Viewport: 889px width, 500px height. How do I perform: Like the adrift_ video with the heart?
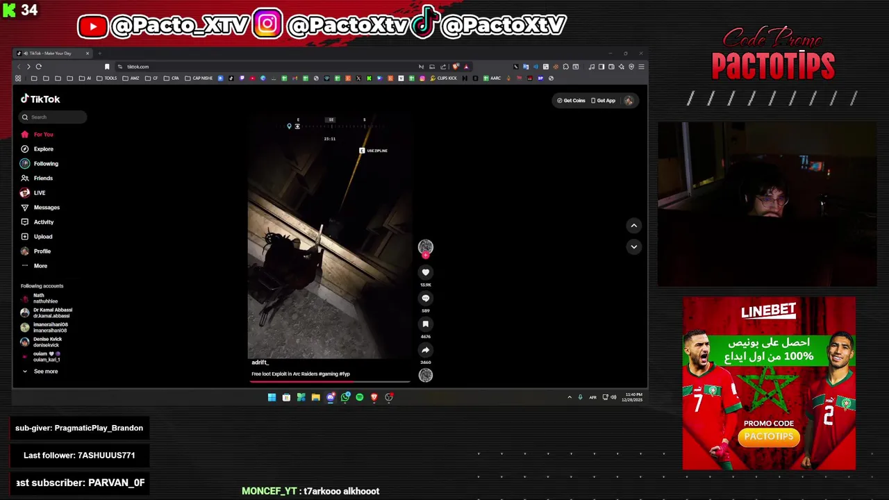[426, 272]
